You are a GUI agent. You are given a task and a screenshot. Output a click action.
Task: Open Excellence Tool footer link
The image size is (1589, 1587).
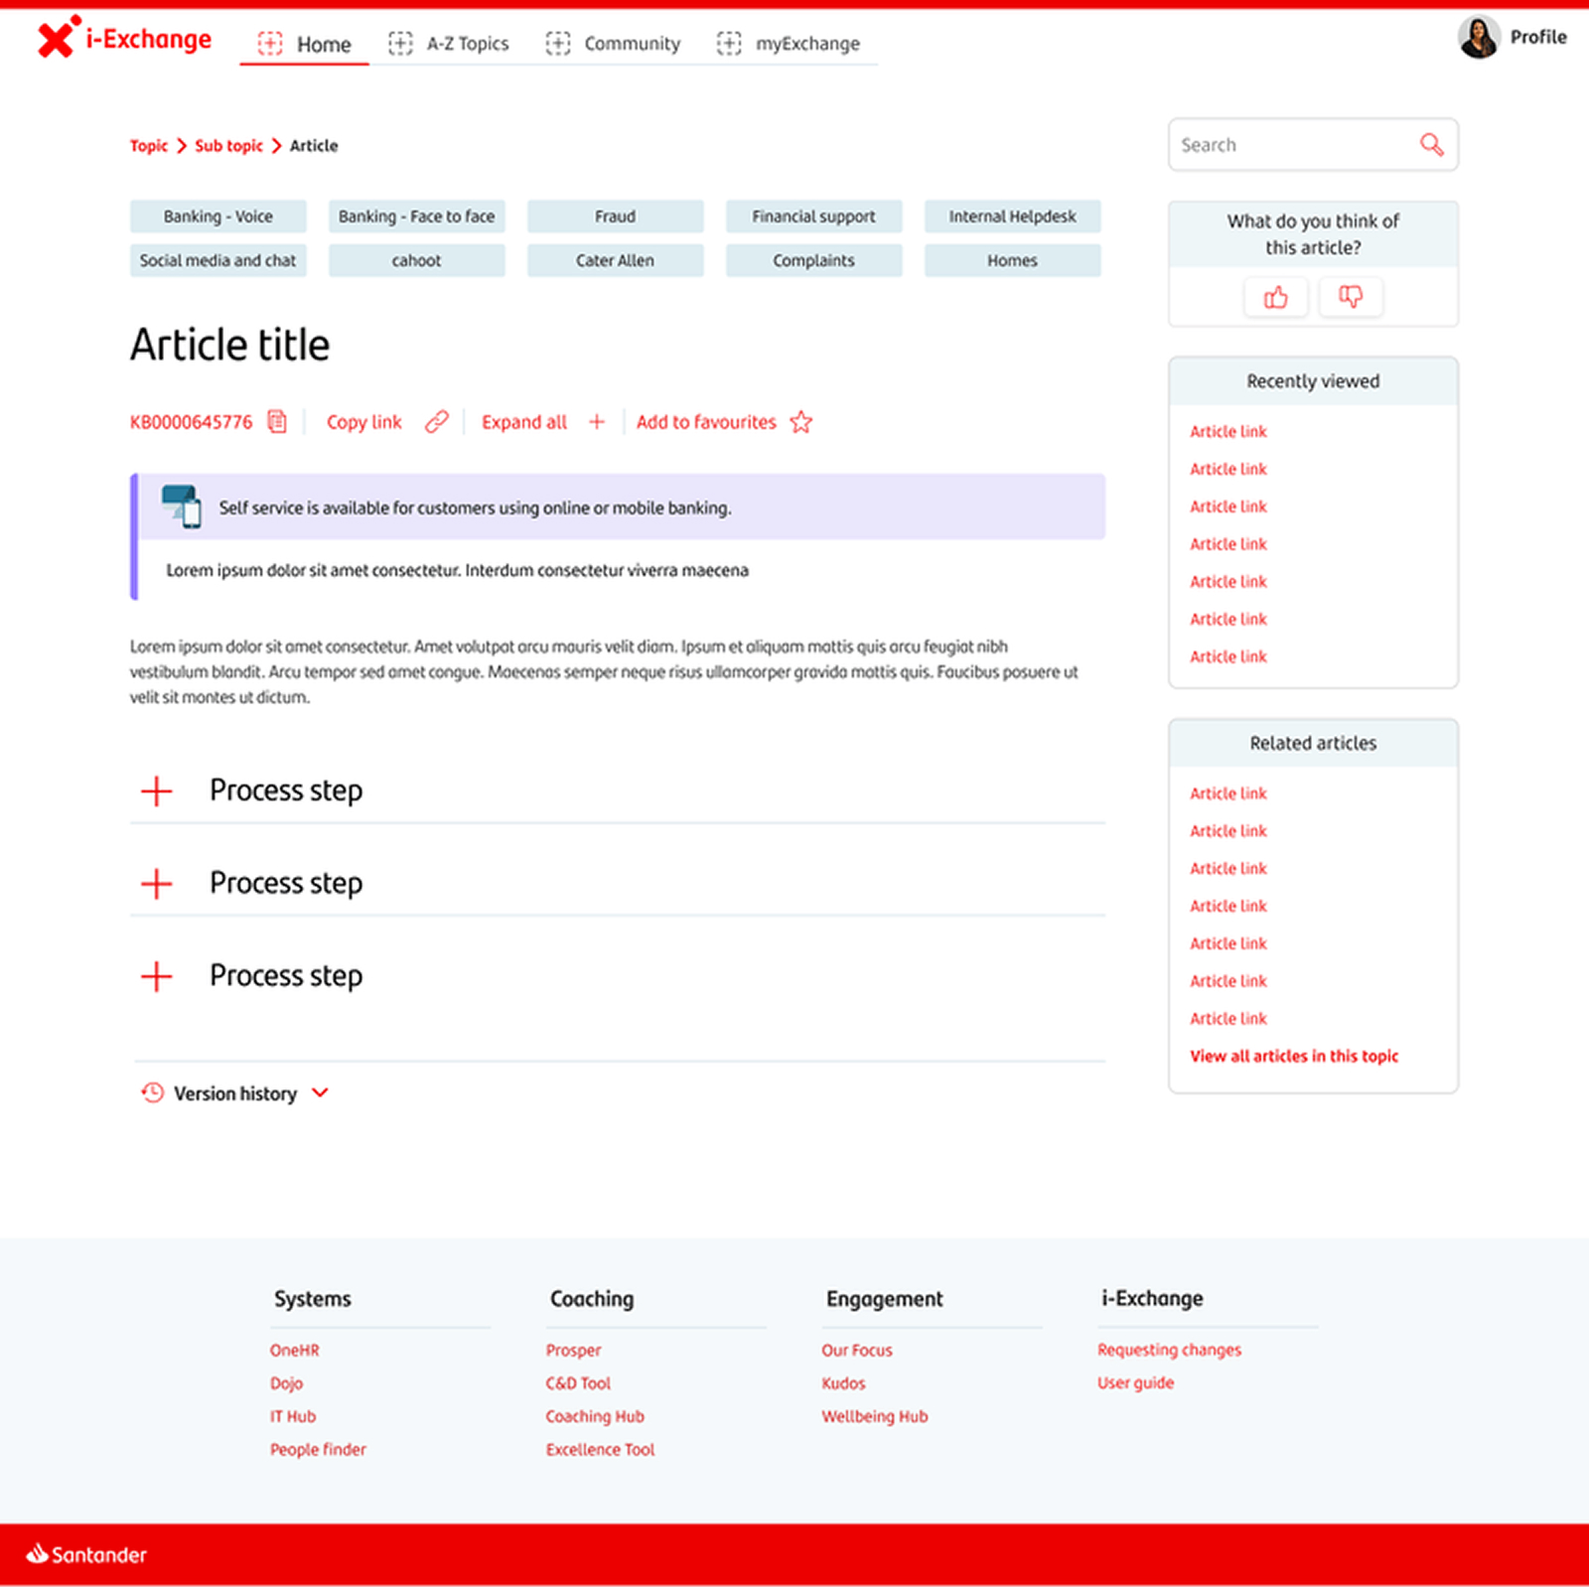pos(600,1450)
